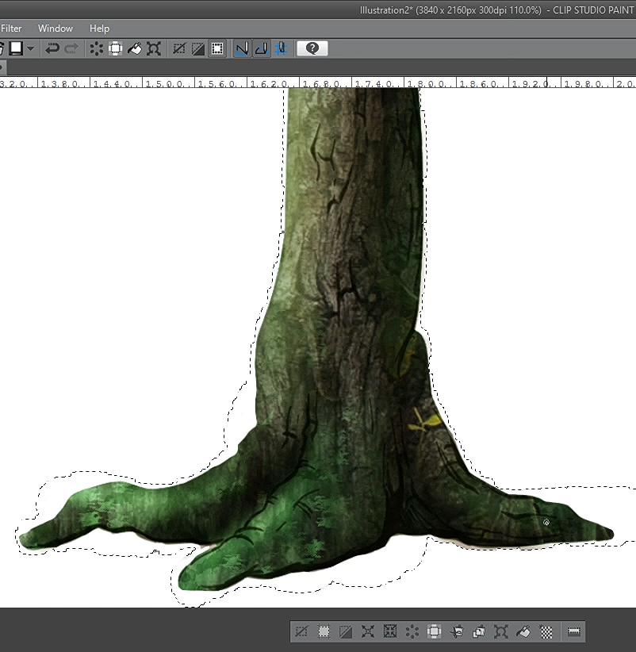636x652 pixels.
Task: Expand the canvas tab chevron at the left edge
Action: coord(3,67)
